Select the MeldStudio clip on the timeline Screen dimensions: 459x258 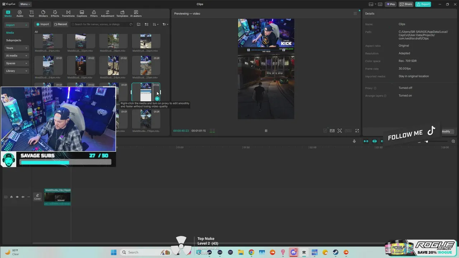pyautogui.click(x=57, y=197)
